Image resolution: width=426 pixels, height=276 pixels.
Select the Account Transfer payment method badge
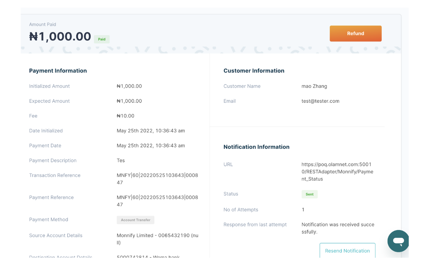135,220
